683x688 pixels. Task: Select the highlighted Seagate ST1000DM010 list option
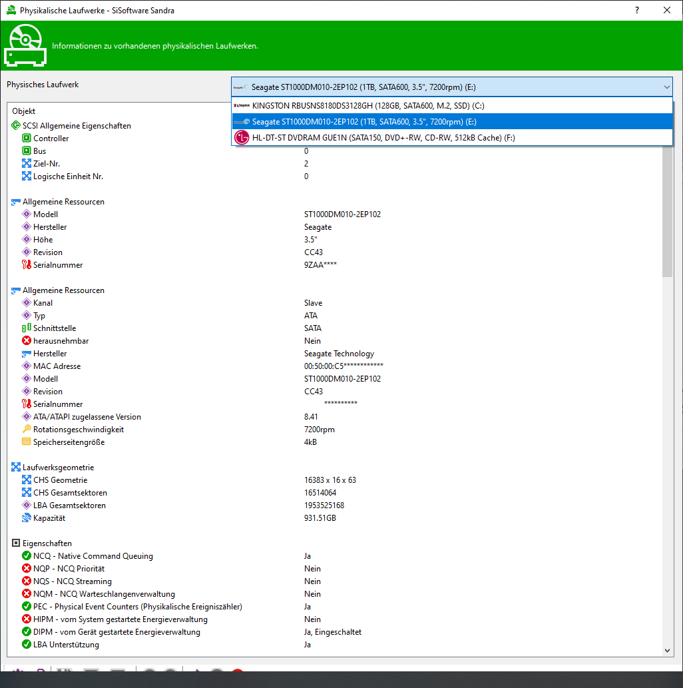coord(363,122)
